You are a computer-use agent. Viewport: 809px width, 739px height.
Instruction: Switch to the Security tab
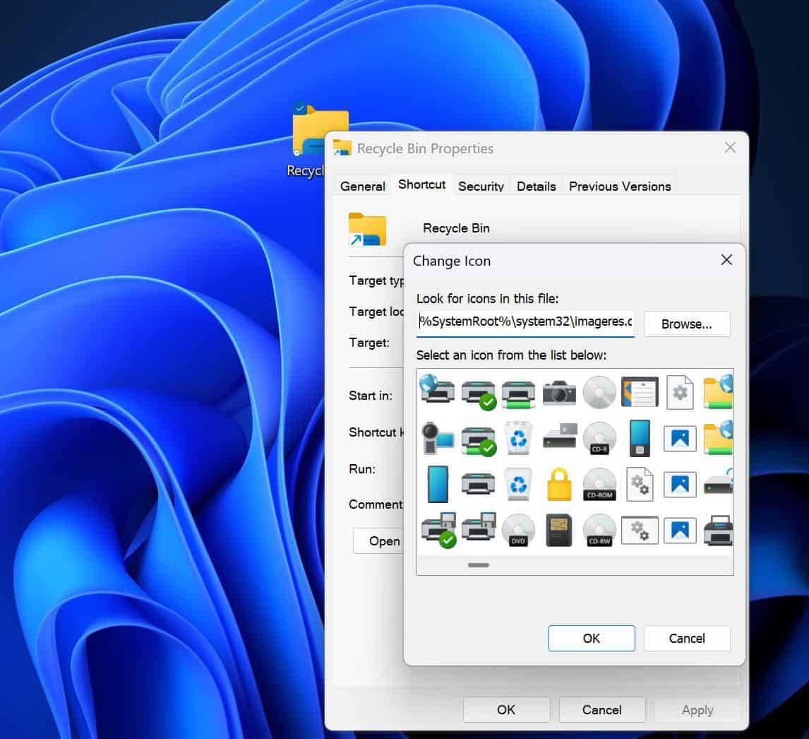(481, 186)
